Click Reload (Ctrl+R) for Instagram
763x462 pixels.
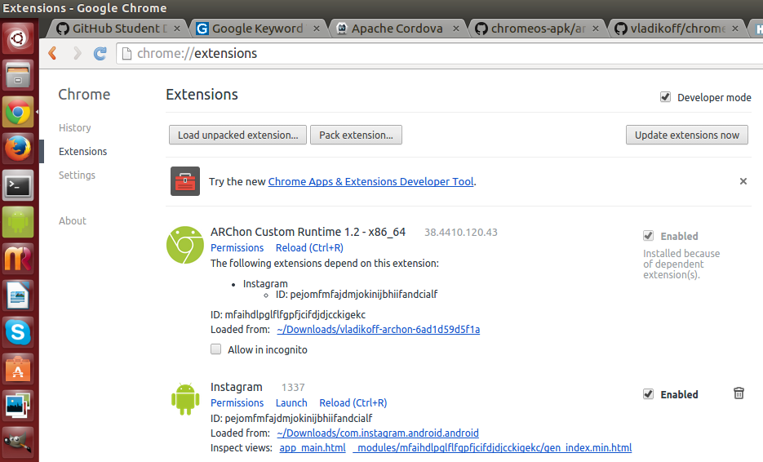[x=353, y=403]
